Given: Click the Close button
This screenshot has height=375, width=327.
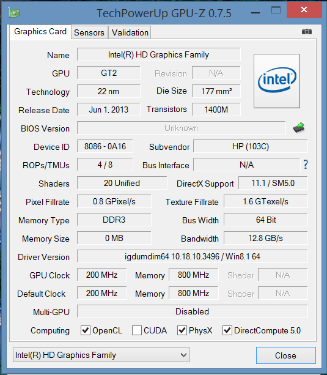Looking at the screenshot, I should pos(286,355).
